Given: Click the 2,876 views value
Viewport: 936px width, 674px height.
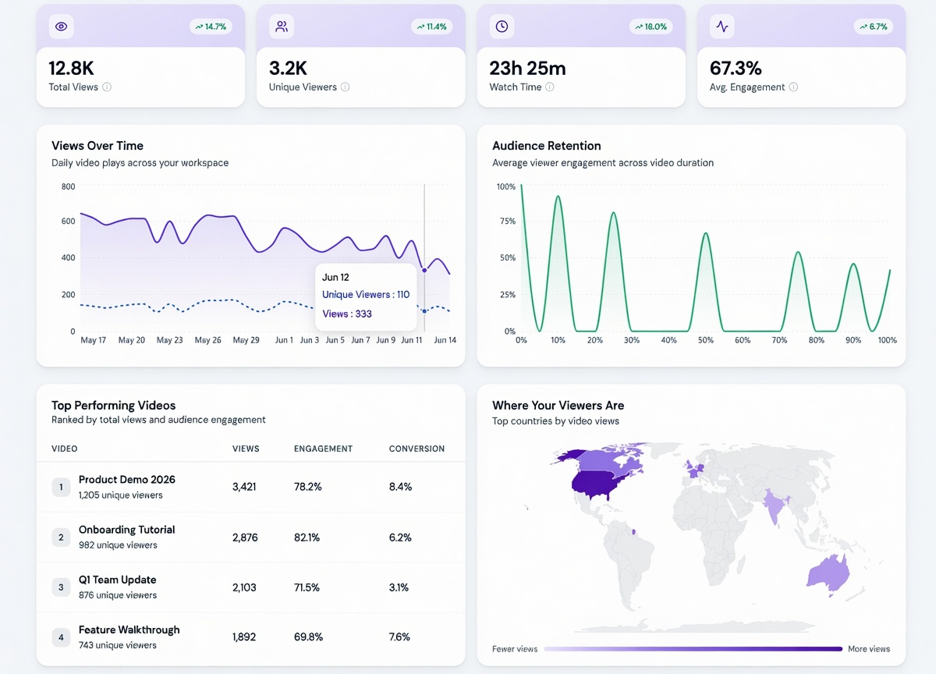Looking at the screenshot, I should click(245, 537).
